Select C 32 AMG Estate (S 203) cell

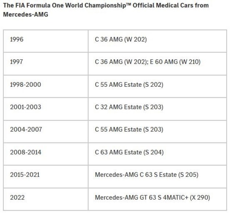(158, 109)
